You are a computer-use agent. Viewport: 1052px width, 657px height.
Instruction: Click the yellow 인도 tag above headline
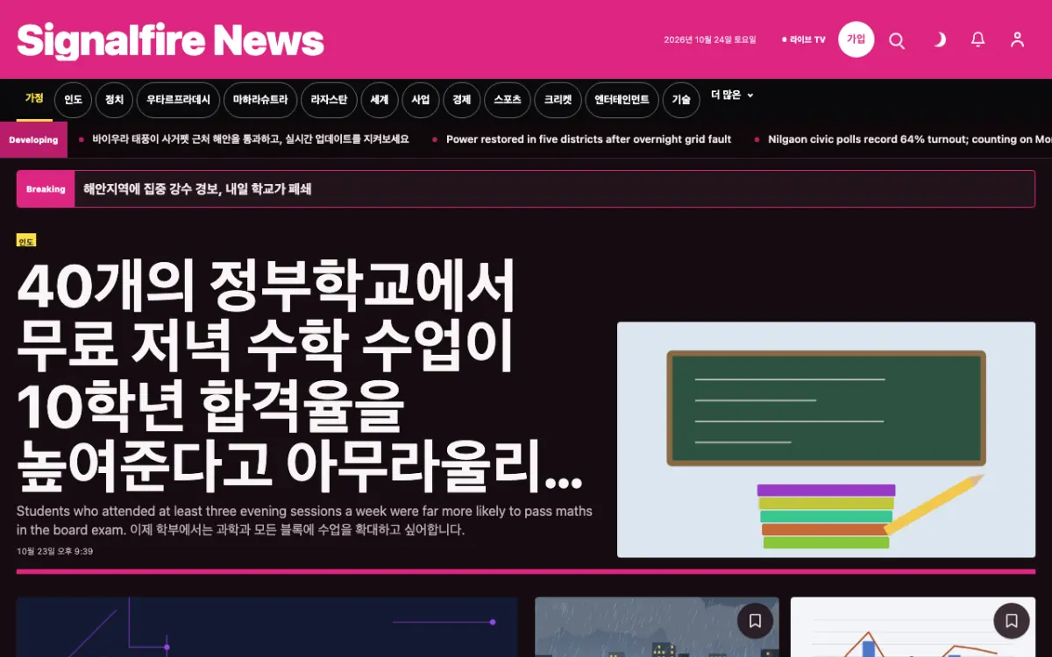click(x=26, y=241)
